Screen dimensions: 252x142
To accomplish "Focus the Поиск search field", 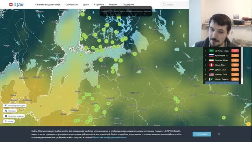I will [175, 4].
